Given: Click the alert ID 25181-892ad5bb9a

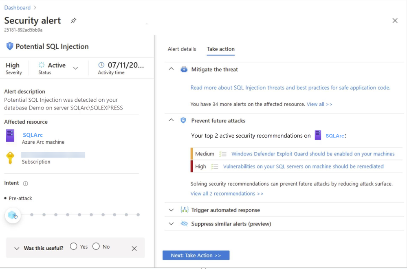Looking at the screenshot, I should point(23,30).
